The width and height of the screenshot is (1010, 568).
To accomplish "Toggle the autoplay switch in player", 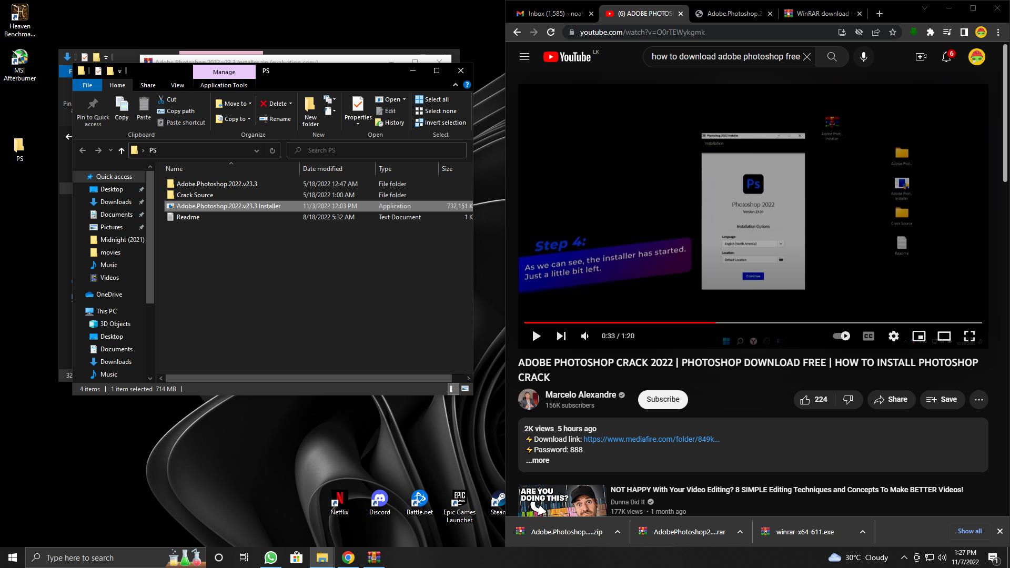I will tap(842, 336).
